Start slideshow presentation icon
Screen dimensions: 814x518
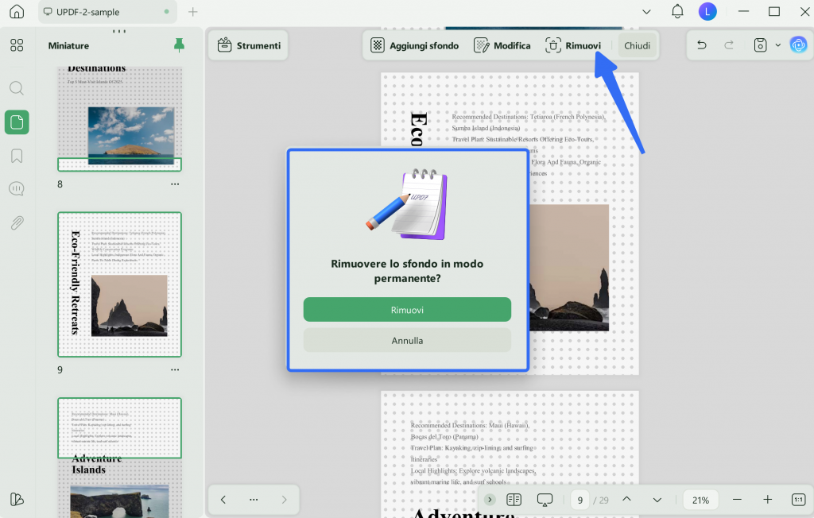(545, 499)
